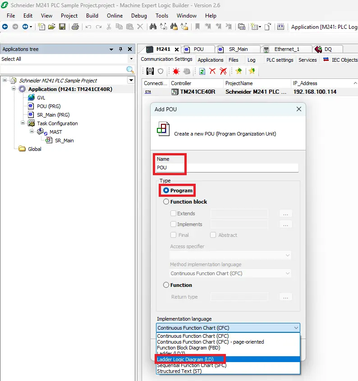Click the Redo toolbar icon
The image size is (358, 381).
[98, 27]
